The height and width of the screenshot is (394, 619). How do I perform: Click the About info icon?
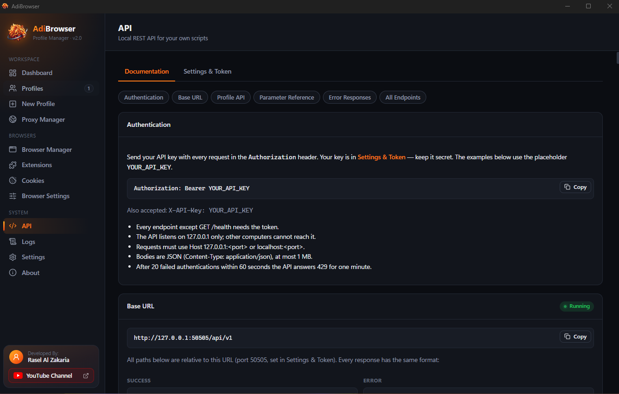coord(13,273)
